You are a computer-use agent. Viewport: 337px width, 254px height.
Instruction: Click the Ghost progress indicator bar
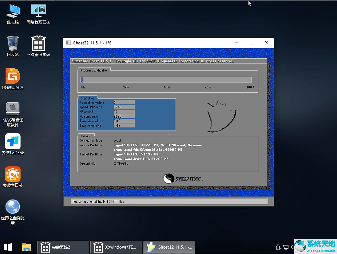[x=166, y=80]
